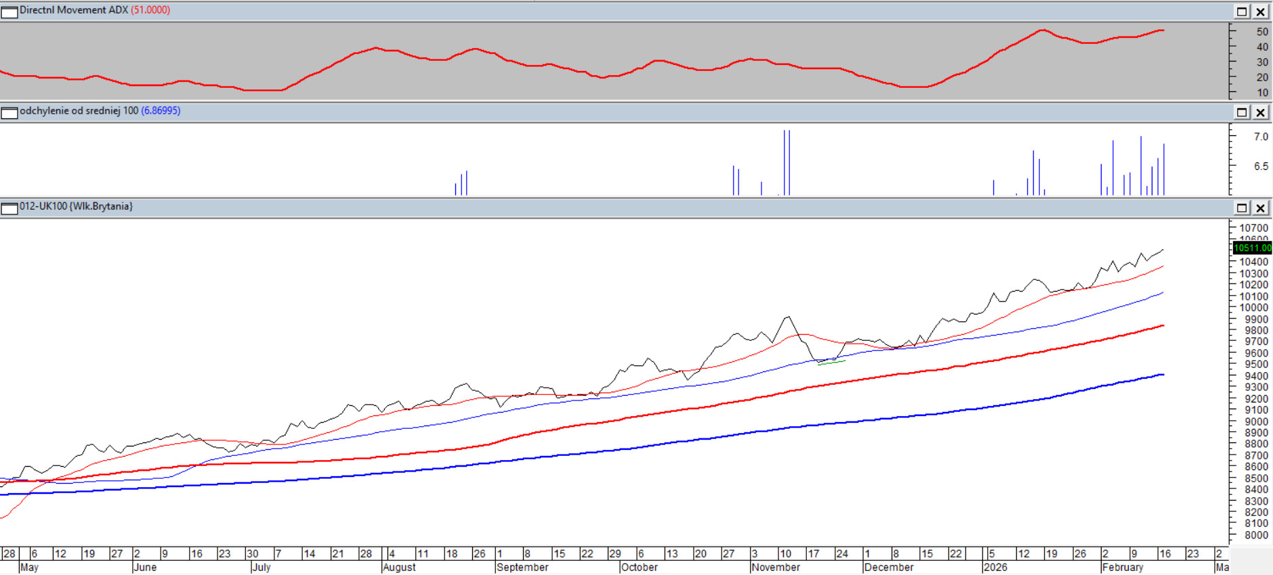Click the 2026 year label on the date axis
Viewport: 1273px width, 575px height.
[995, 568]
